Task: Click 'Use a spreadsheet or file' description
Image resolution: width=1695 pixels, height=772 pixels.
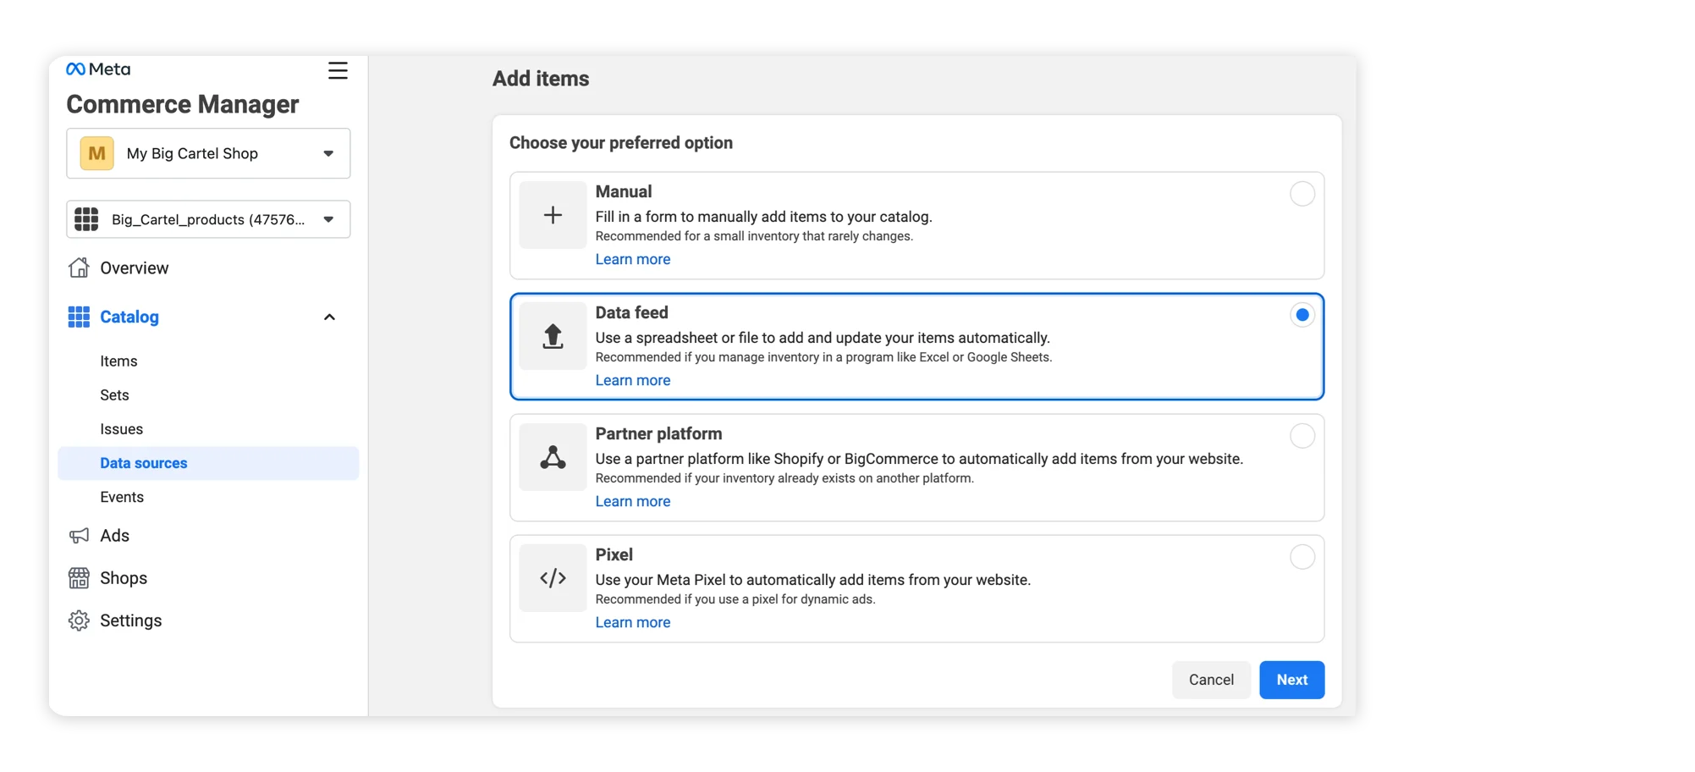Action: (x=823, y=338)
